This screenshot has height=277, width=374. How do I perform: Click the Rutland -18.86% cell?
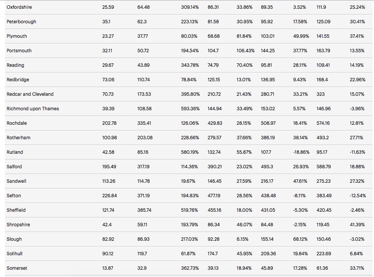[300, 152]
